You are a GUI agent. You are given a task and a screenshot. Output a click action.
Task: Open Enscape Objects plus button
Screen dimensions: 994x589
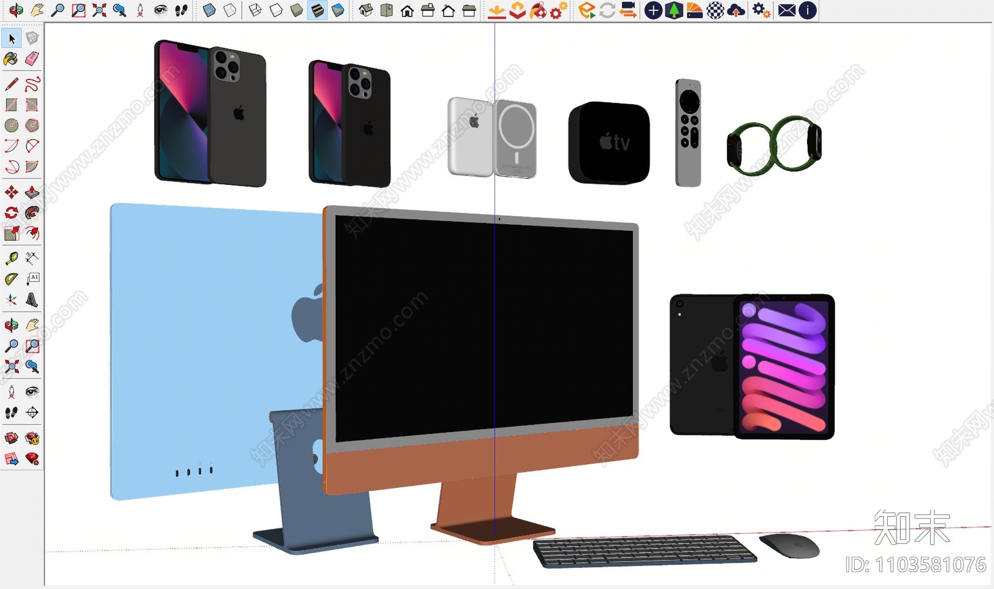click(x=653, y=10)
